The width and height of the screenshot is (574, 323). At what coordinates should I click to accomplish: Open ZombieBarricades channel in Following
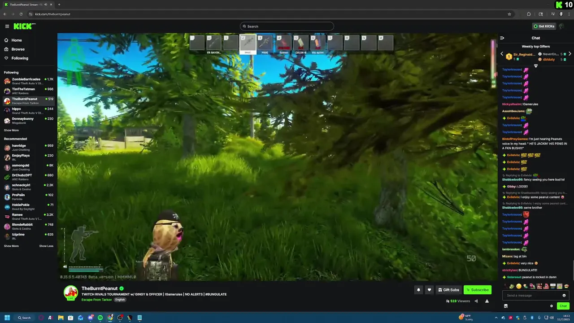(29, 81)
